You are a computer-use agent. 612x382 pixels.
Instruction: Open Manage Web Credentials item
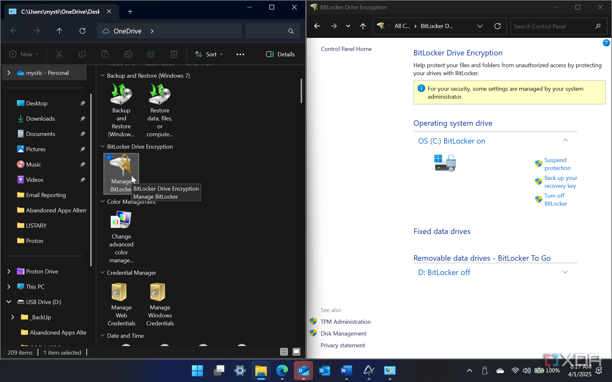(121, 304)
